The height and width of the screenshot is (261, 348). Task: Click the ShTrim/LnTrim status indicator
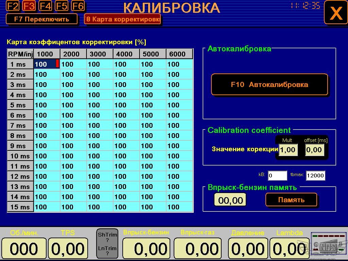[107, 244]
